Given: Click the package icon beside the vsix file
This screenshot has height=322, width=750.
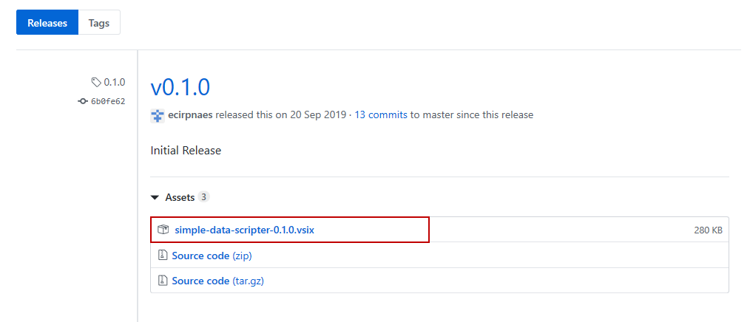Looking at the screenshot, I should click(163, 230).
